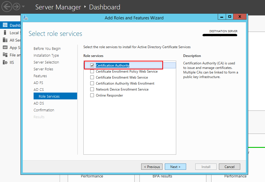265x182 pixels.
Task: Cancel the Add Roles wizard
Action: pos(229,167)
